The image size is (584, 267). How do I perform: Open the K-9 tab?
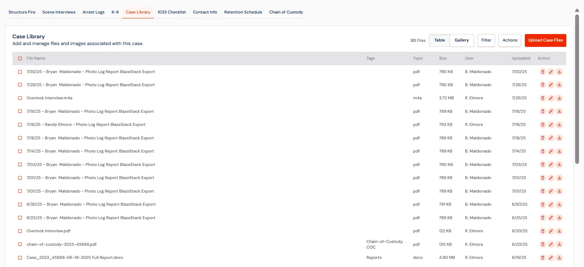(x=115, y=12)
